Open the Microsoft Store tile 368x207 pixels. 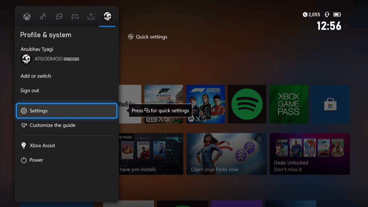pos(330,104)
